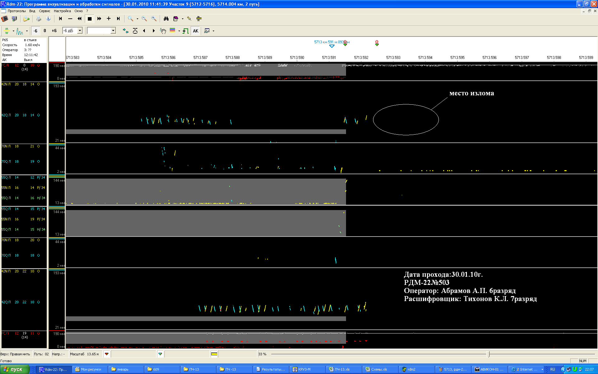Click the info icon in toolbar
Viewport: 598px width, 374px height.
[48, 19]
